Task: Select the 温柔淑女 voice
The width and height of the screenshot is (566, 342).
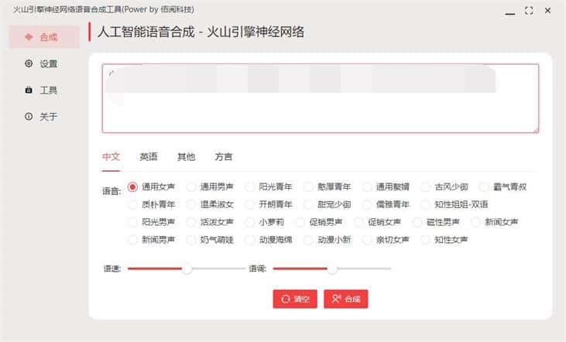Action: pyautogui.click(x=210, y=204)
